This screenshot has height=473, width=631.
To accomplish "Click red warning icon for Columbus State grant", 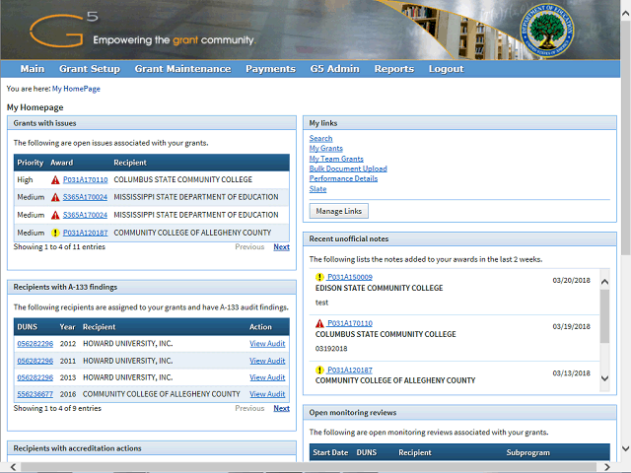I will (55, 180).
